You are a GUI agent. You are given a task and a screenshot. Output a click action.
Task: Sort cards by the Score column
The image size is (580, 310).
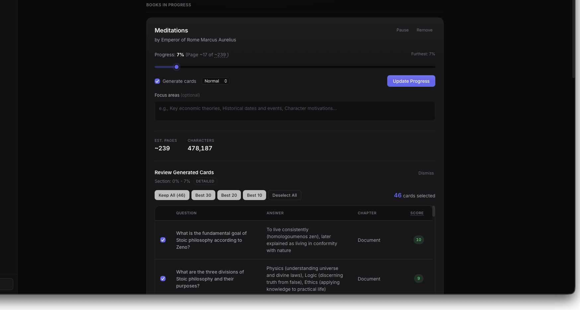point(417,213)
